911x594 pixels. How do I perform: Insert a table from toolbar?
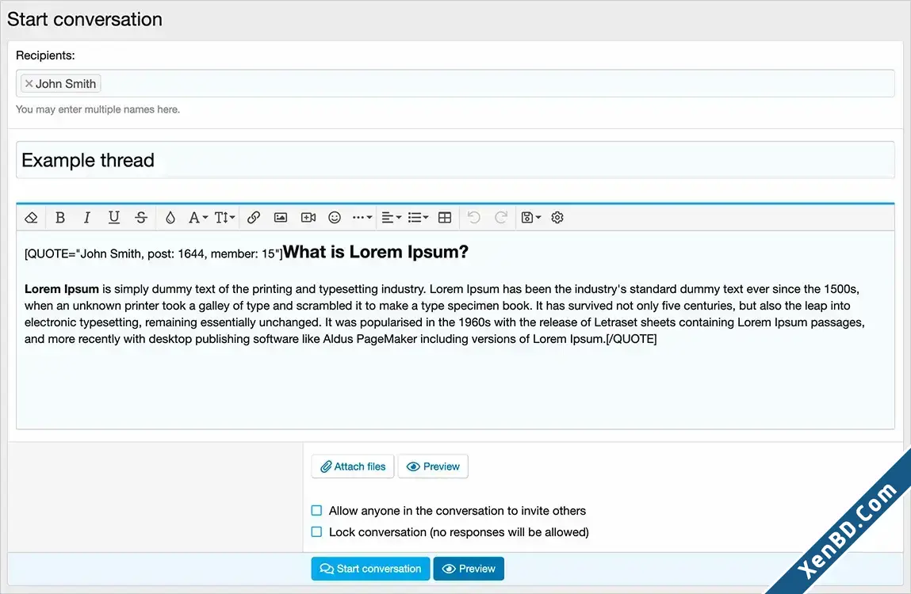[445, 218]
